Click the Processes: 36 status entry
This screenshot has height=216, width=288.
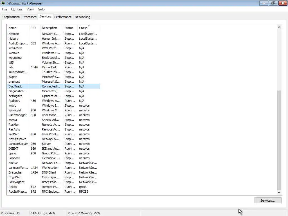click(10, 213)
